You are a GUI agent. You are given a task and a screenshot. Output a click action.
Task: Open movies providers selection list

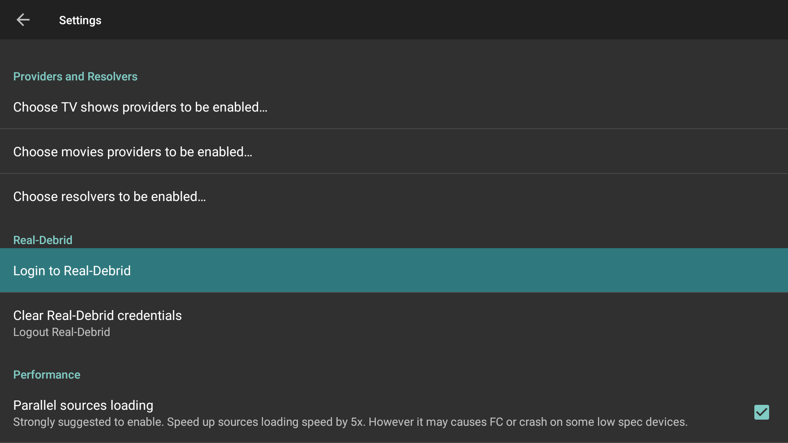(394, 152)
